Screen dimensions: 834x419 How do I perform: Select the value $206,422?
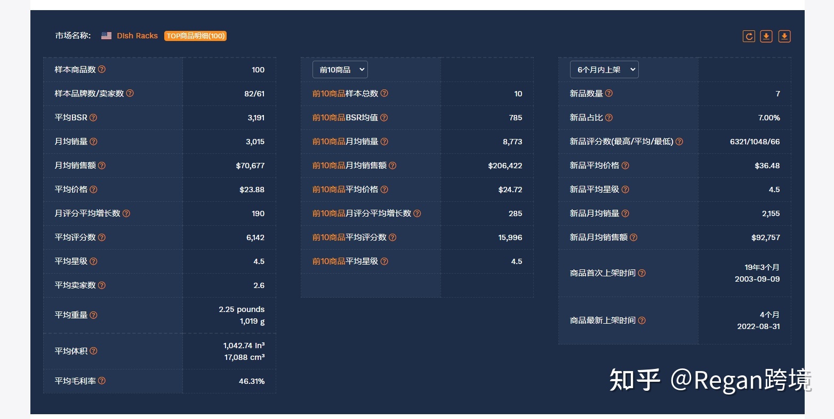pyautogui.click(x=505, y=166)
